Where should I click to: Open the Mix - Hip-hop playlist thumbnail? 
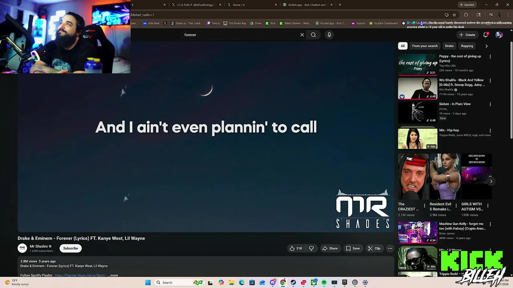click(418, 138)
